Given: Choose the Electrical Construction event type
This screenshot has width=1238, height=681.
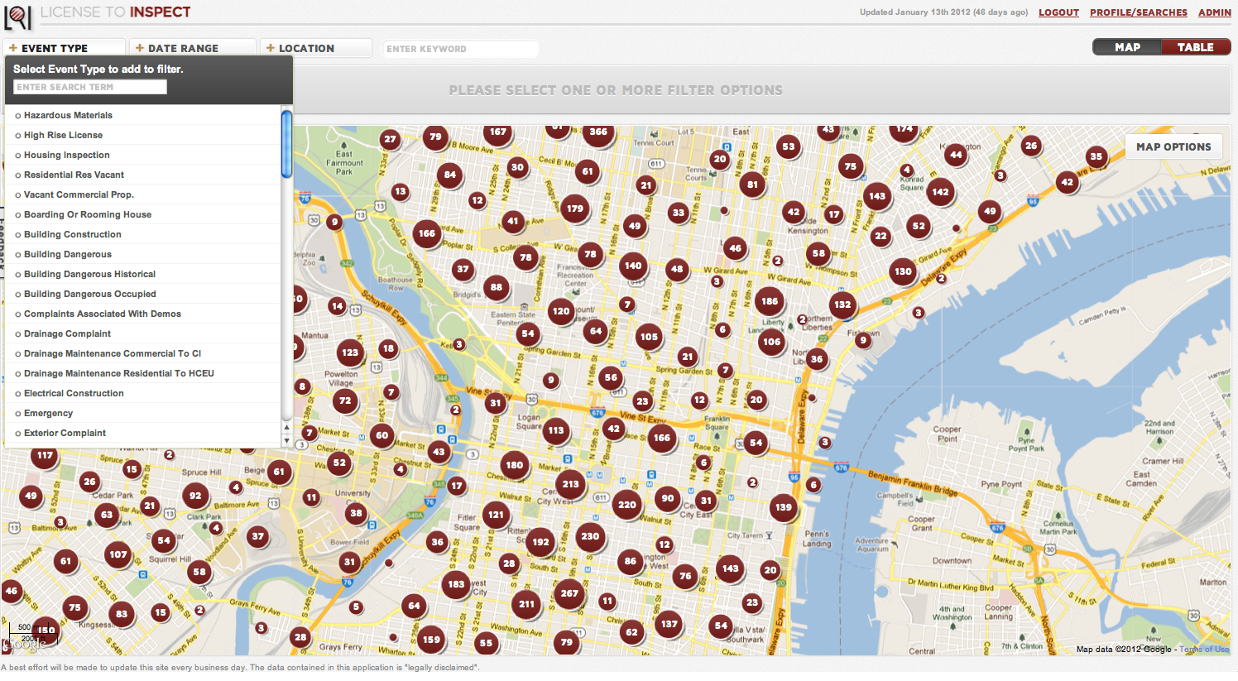Looking at the screenshot, I should click(x=74, y=393).
